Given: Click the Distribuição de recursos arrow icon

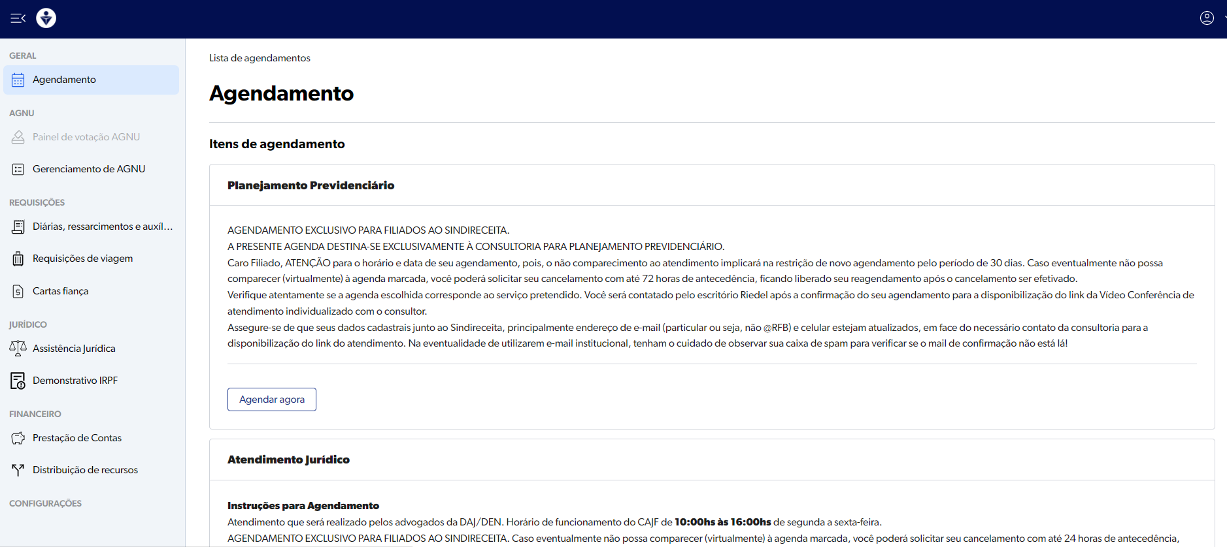Looking at the screenshot, I should [18, 470].
